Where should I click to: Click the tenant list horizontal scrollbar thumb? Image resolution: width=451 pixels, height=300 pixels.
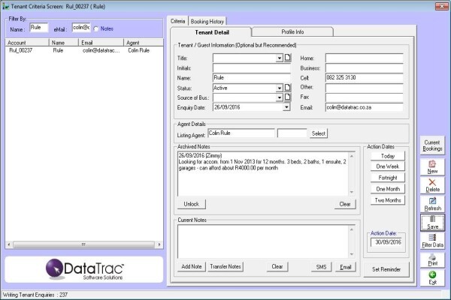click(x=83, y=244)
